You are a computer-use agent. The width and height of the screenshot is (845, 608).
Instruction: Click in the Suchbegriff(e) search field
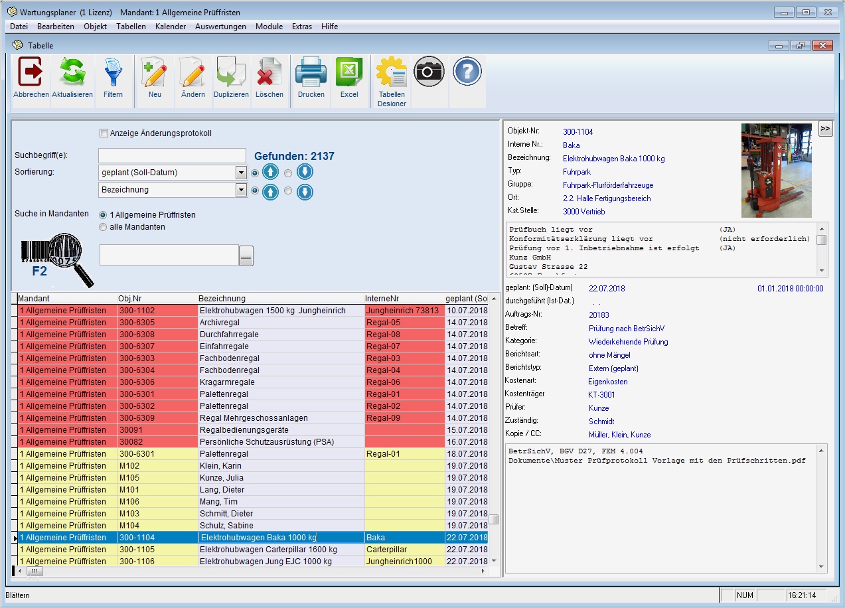(172, 155)
